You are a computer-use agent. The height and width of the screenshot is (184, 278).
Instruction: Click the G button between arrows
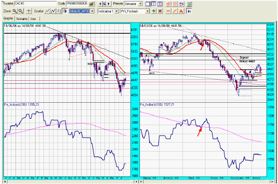(104, 3)
